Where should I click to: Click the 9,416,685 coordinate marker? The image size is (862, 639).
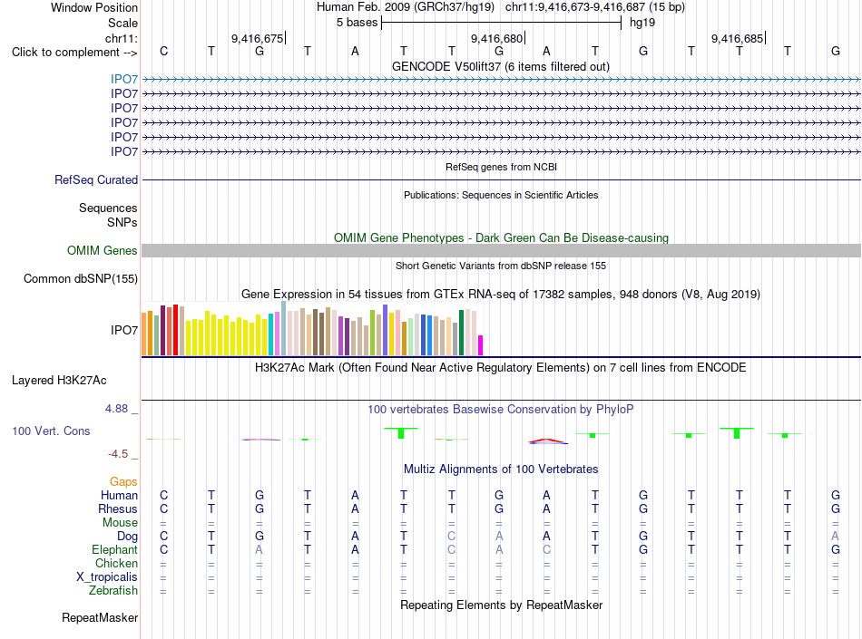(737, 38)
